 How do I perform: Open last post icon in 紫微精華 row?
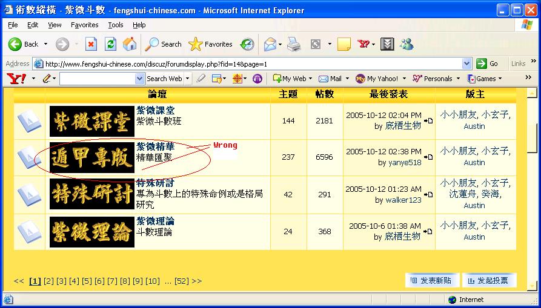[428, 157]
